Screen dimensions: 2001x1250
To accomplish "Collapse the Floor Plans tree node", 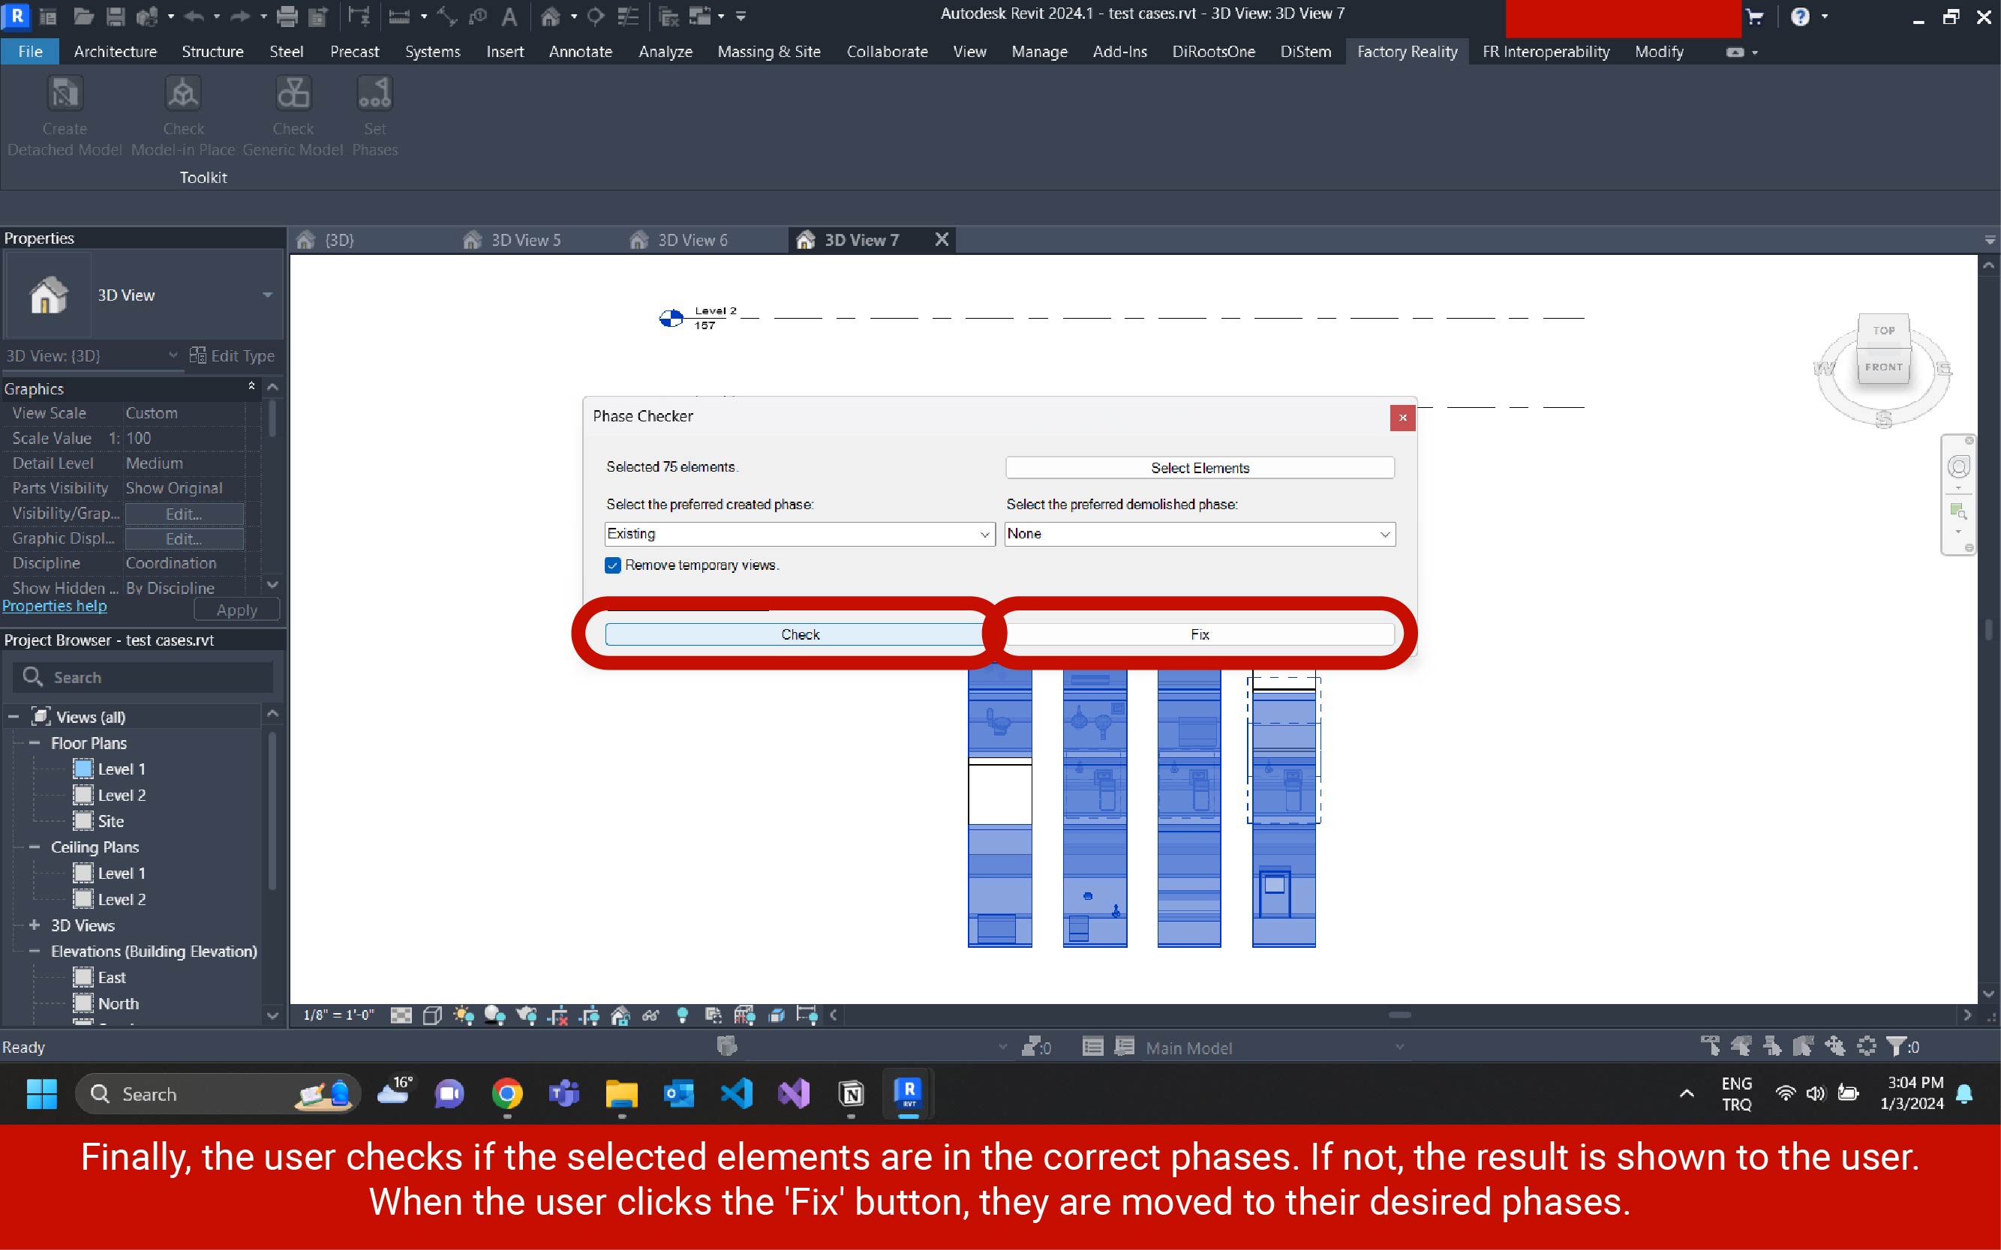I will pos(35,743).
